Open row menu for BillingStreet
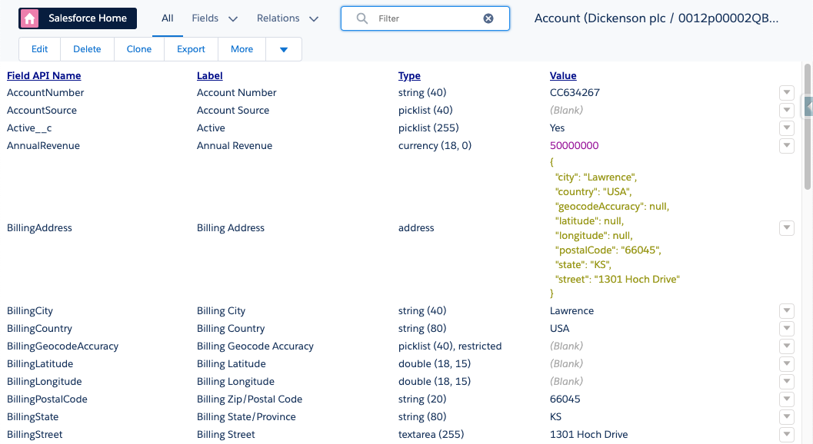Screen dimensions: 813x444 tap(787, 434)
